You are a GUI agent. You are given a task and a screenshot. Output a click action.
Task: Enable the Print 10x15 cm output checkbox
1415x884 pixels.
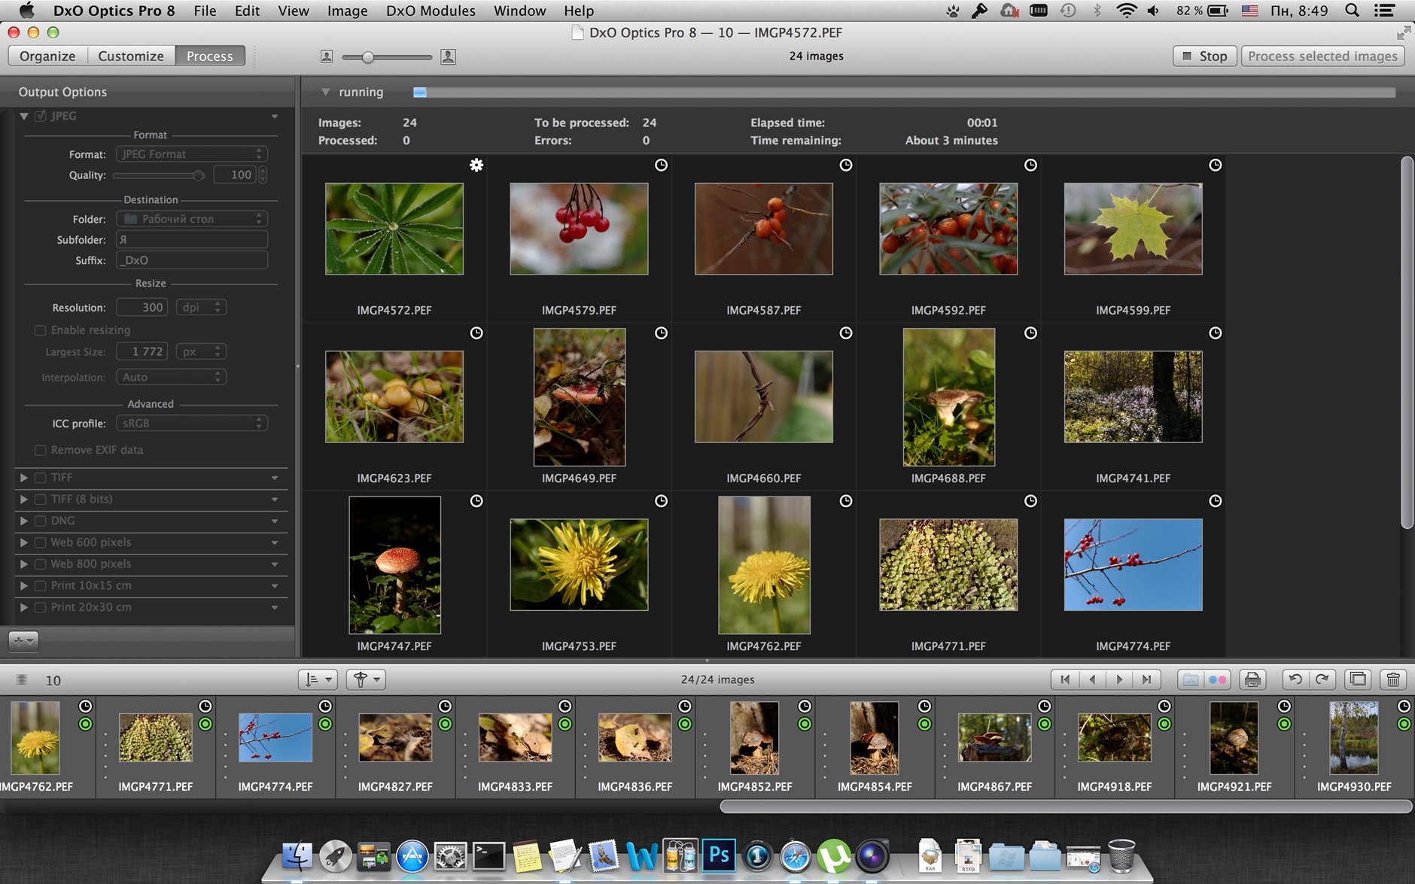41,585
